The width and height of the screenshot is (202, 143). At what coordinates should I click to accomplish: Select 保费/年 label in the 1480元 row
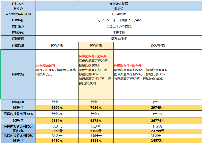pos(18,141)
